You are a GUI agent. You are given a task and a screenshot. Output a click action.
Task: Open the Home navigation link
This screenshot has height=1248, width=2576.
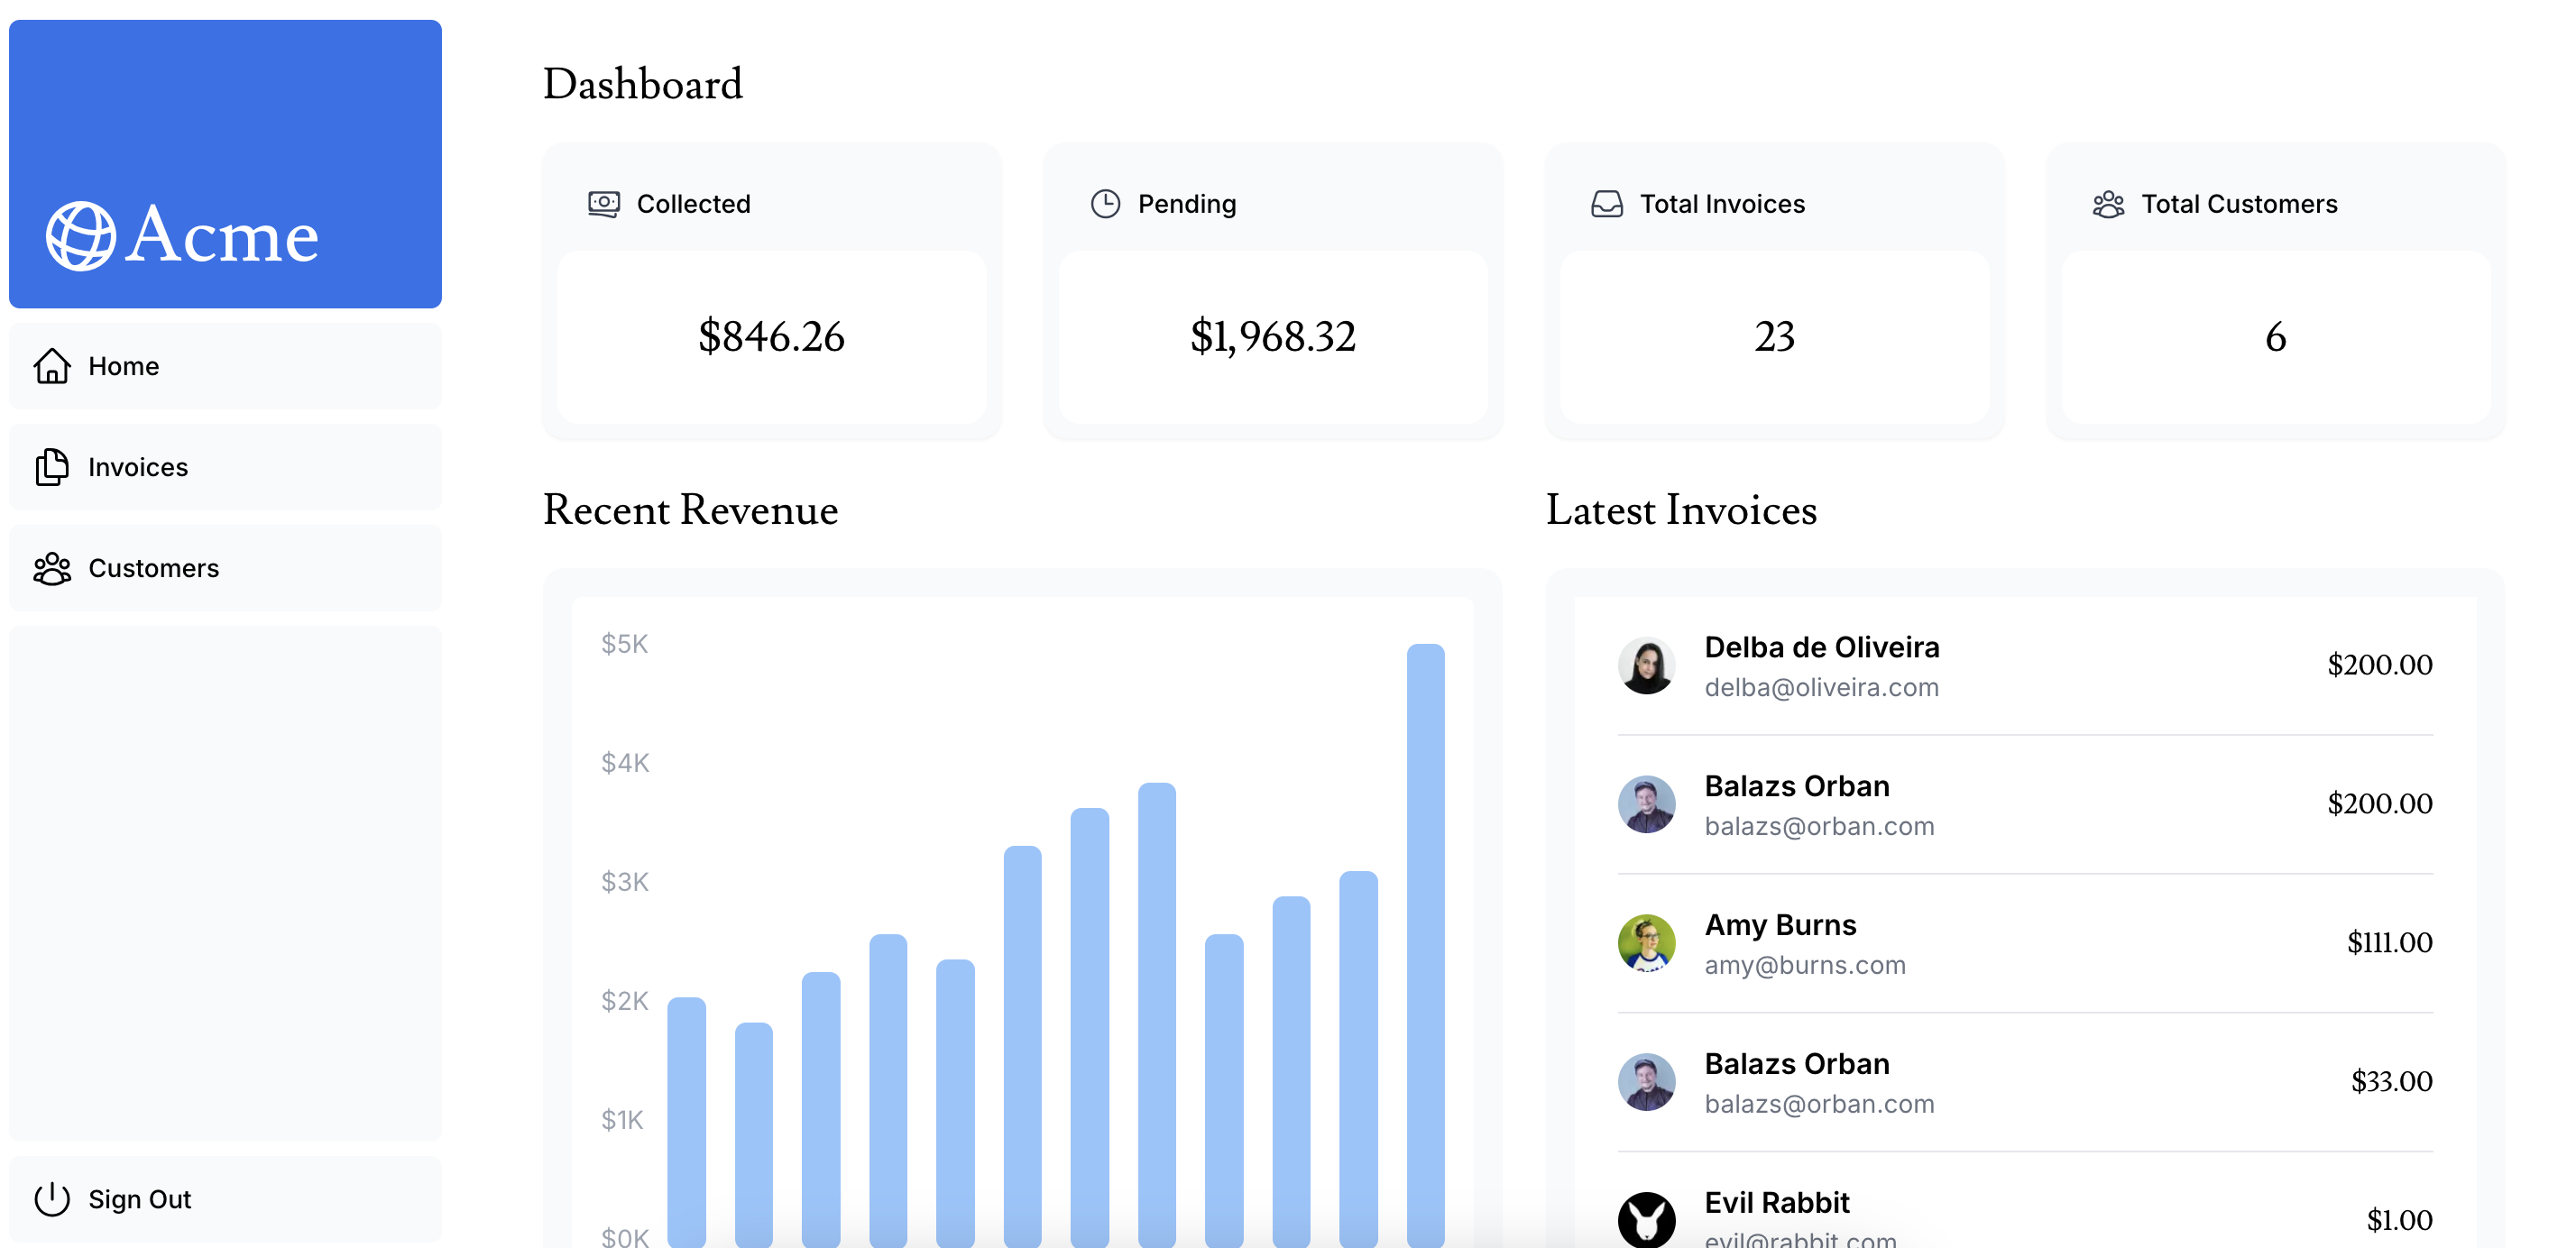coord(225,366)
